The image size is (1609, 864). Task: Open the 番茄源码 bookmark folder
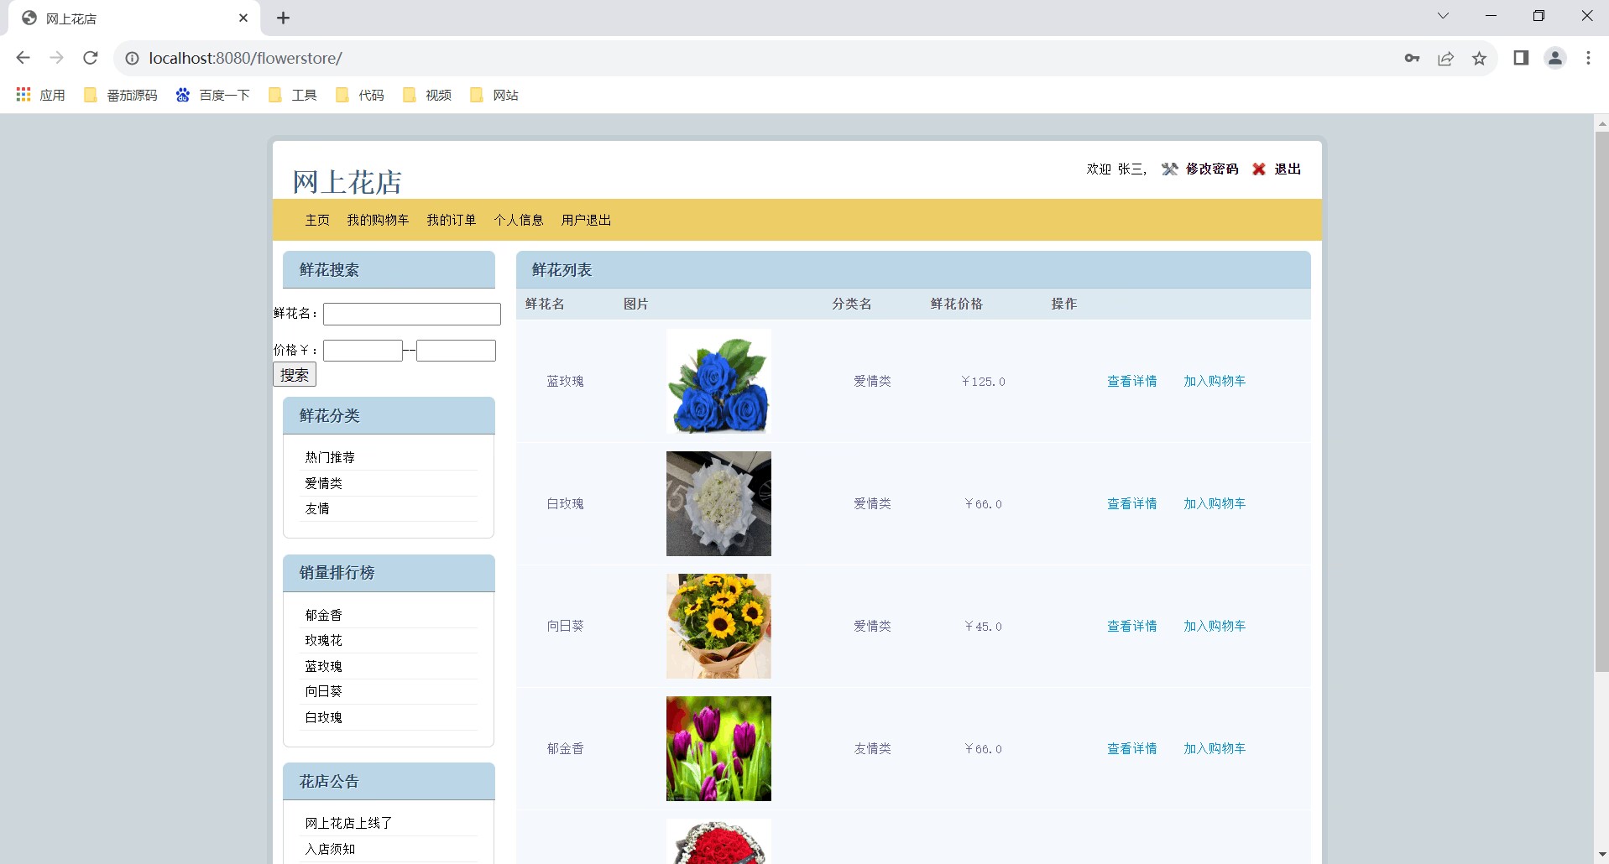[121, 95]
